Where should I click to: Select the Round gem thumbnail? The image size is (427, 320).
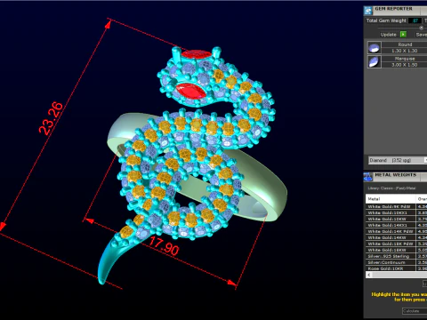374,47
